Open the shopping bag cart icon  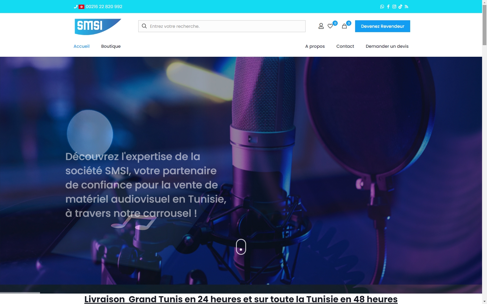coord(344,26)
